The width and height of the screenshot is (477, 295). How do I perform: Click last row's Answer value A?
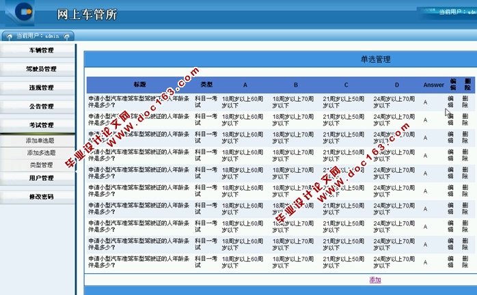[x=425, y=262]
